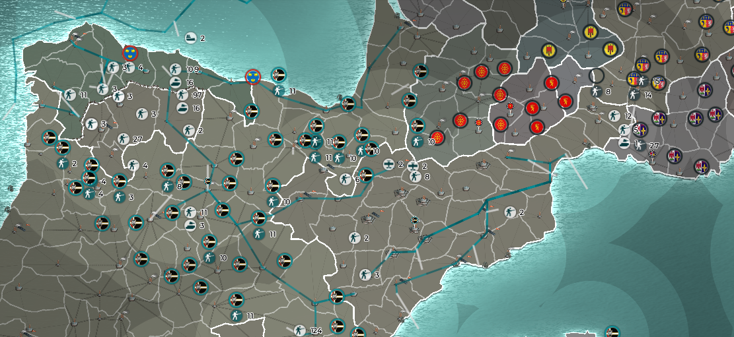
Task: Select the white infantry stack of 12
Action: [614, 116]
